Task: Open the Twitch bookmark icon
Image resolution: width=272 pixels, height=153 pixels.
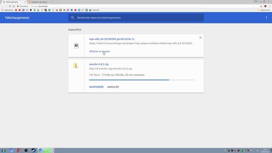Action: (x=68, y=10)
